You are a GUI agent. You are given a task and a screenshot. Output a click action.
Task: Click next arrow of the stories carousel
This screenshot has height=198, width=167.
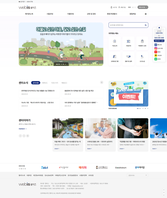pos(24,136)
